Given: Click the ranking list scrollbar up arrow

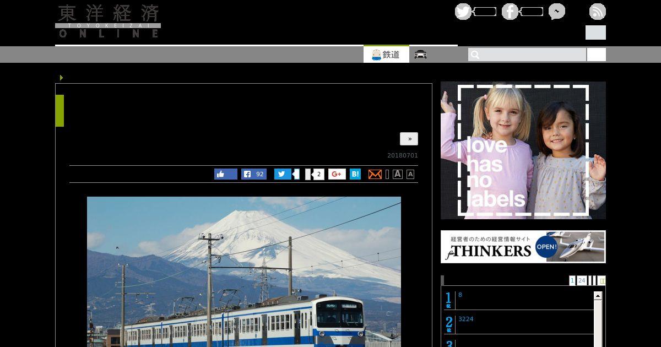Looking at the screenshot, I should point(598,296).
